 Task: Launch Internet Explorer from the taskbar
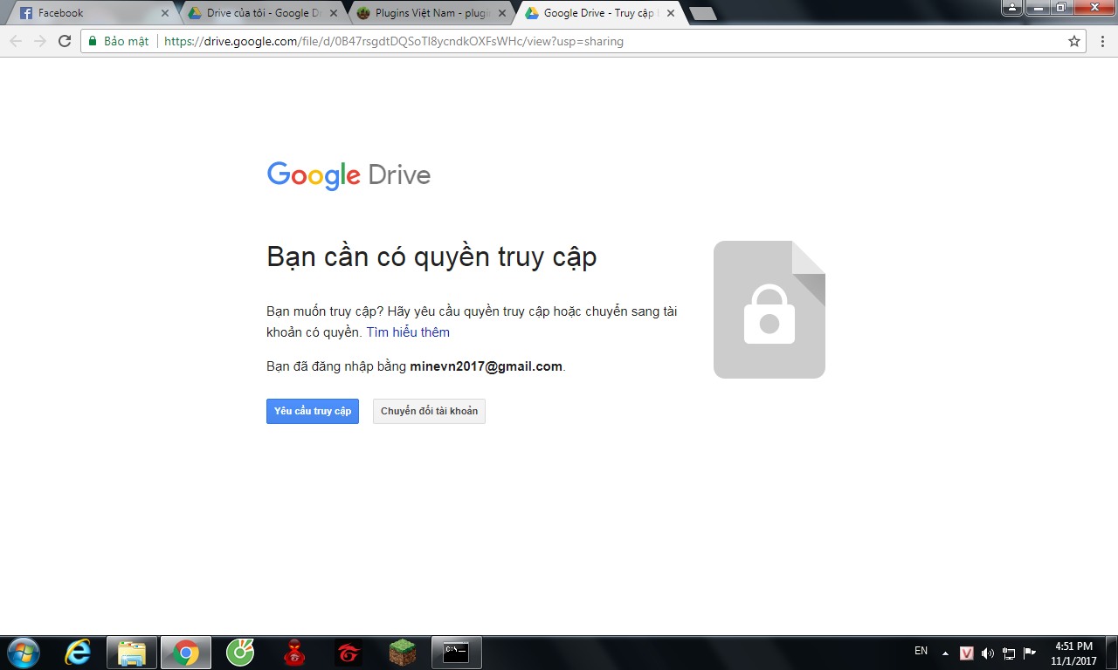[78, 653]
